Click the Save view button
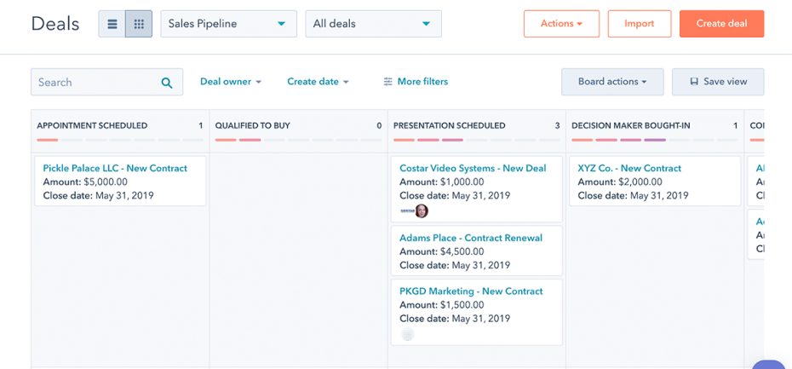The height and width of the screenshot is (369, 792). coord(718,82)
